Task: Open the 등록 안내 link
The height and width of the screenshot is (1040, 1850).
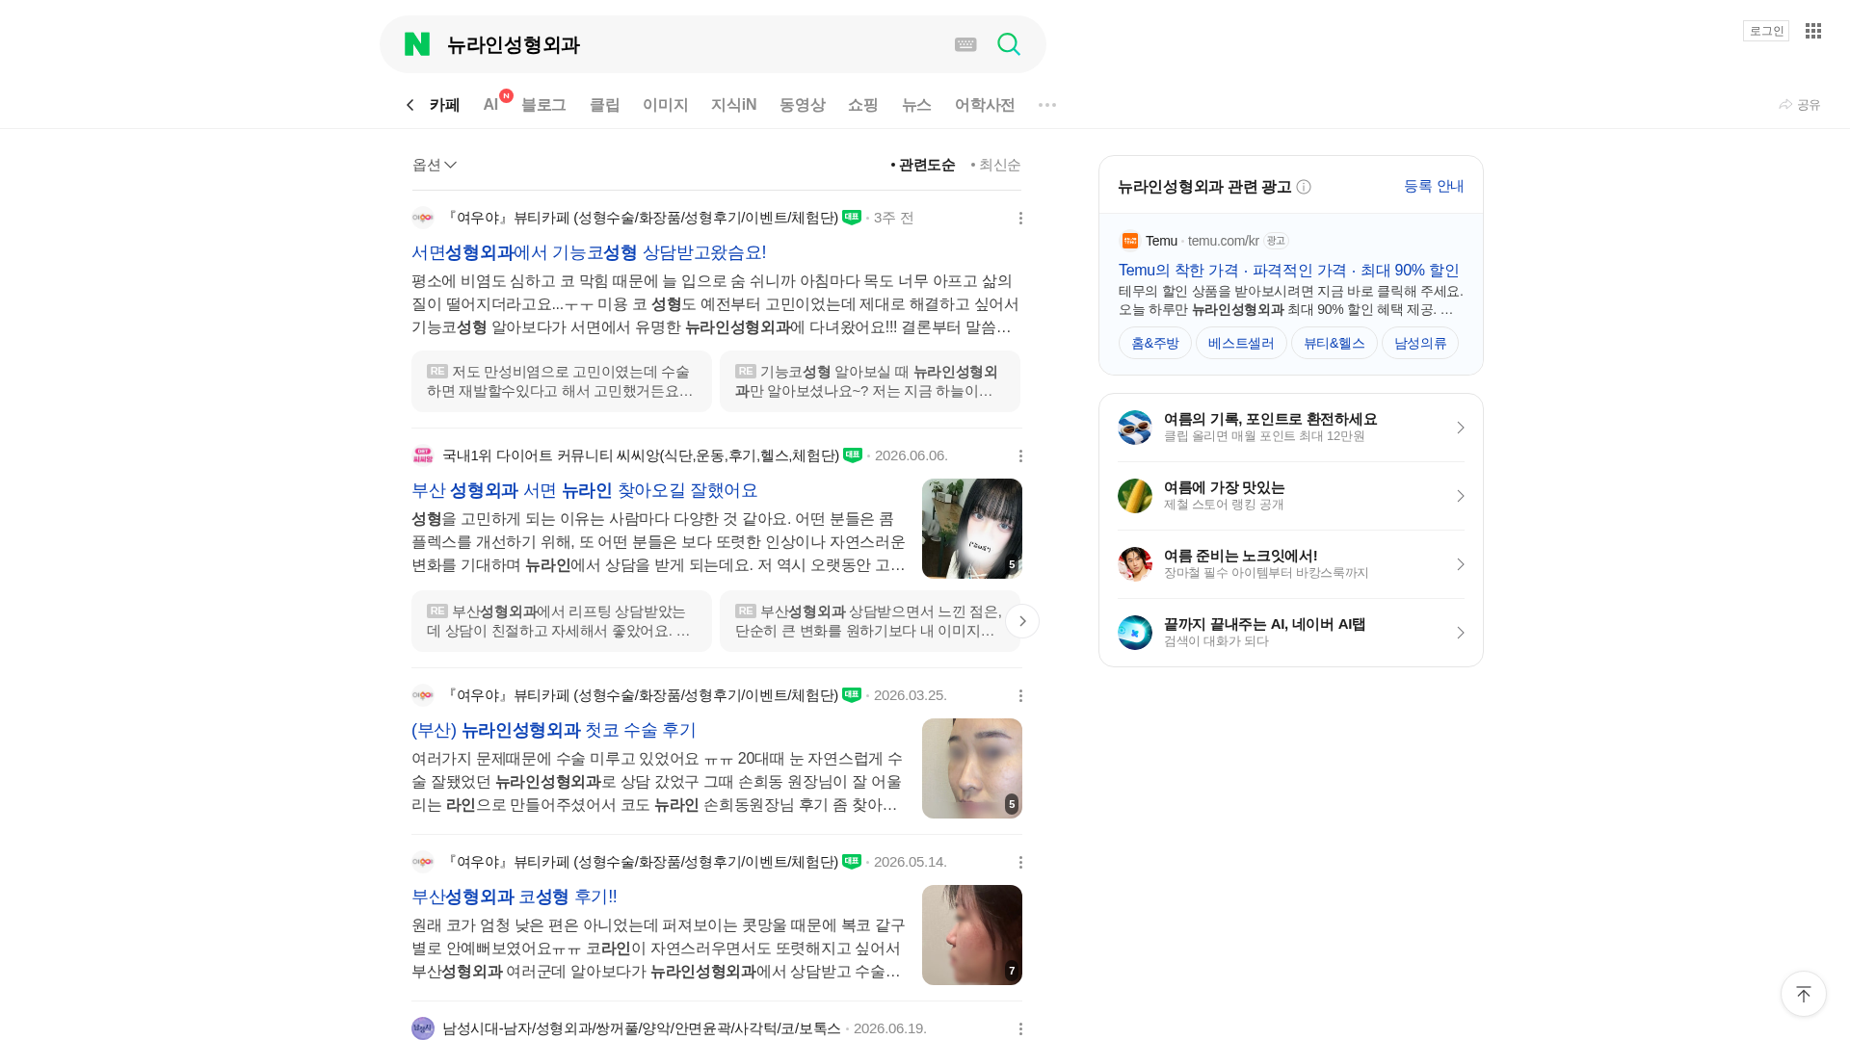Action: 1434,187
